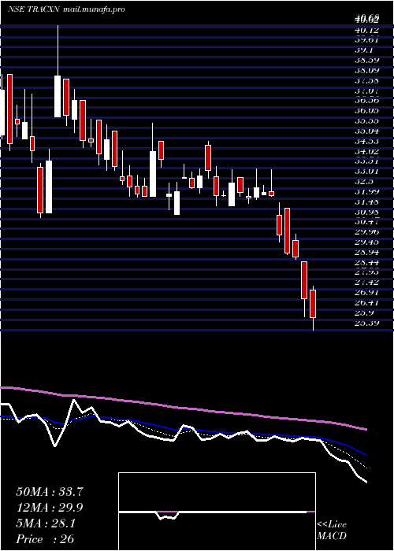Click the 26.91 price axis label
The width and height of the screenshot is (394, 551).
366,293
